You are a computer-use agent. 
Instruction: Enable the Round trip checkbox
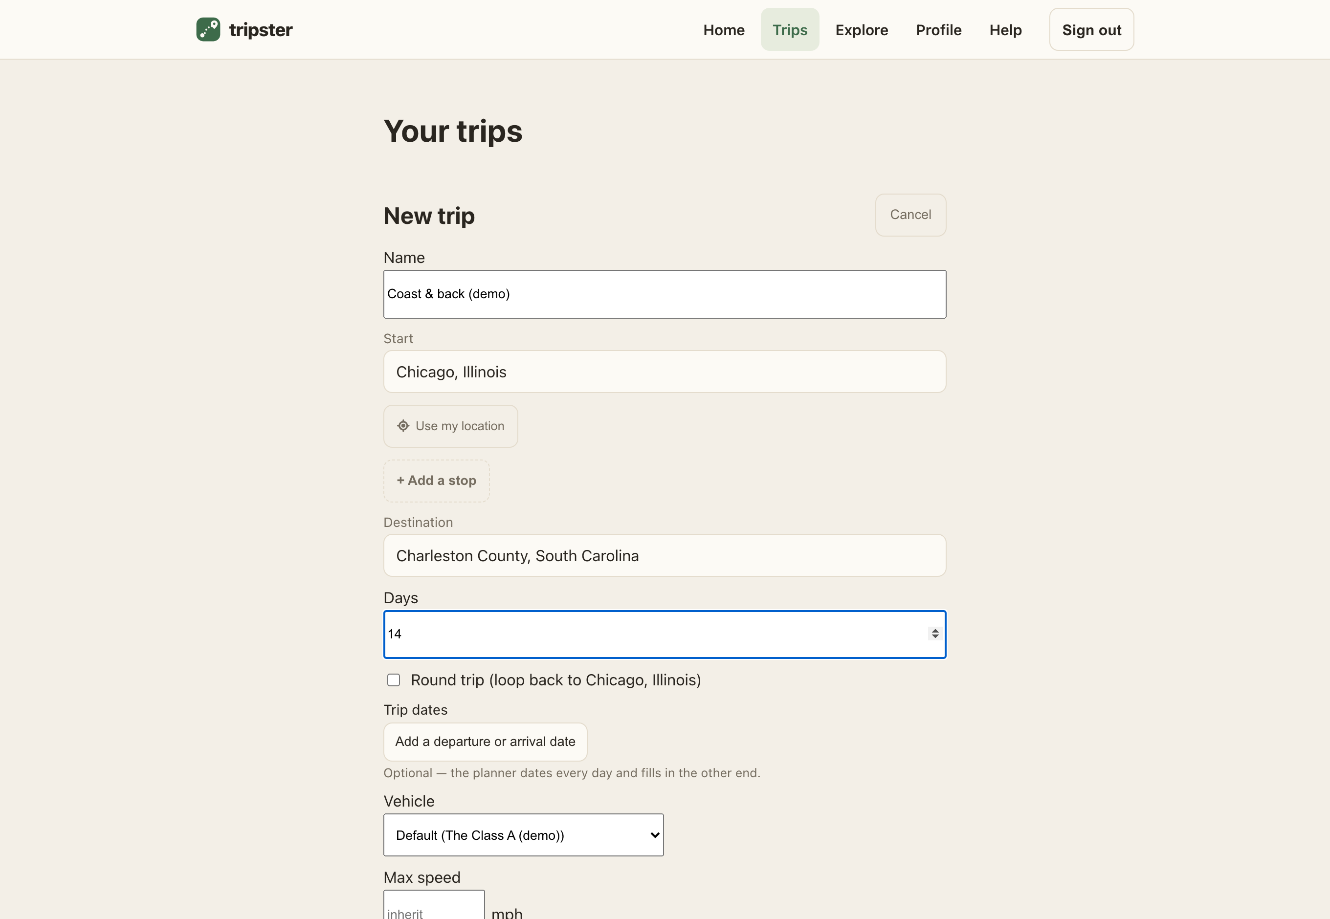point(394,680)
